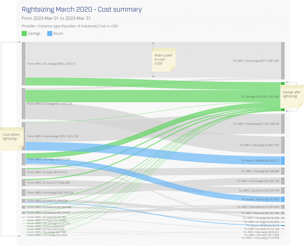Viewport: 304px width, 246px height.
Task: Click the 'Rightsizing March 2020 - Cost summary' title
Action: click(x=82, y=10)
